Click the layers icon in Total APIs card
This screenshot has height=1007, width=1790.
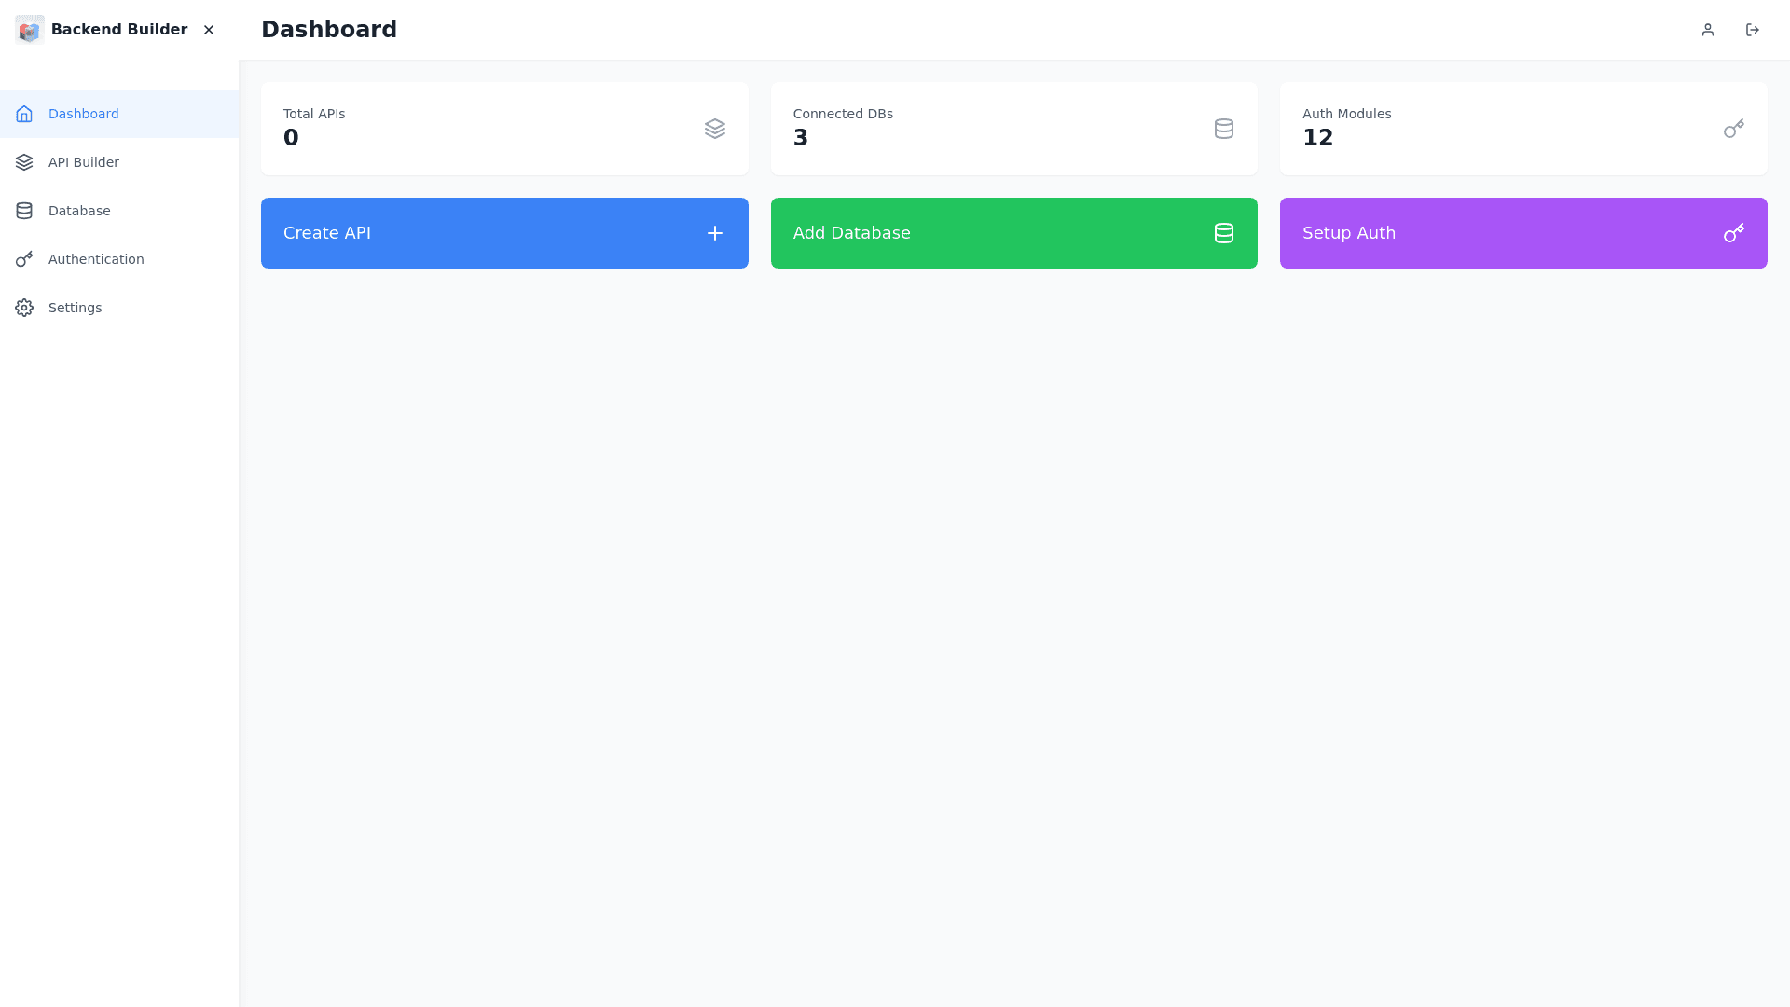point(714,129)
